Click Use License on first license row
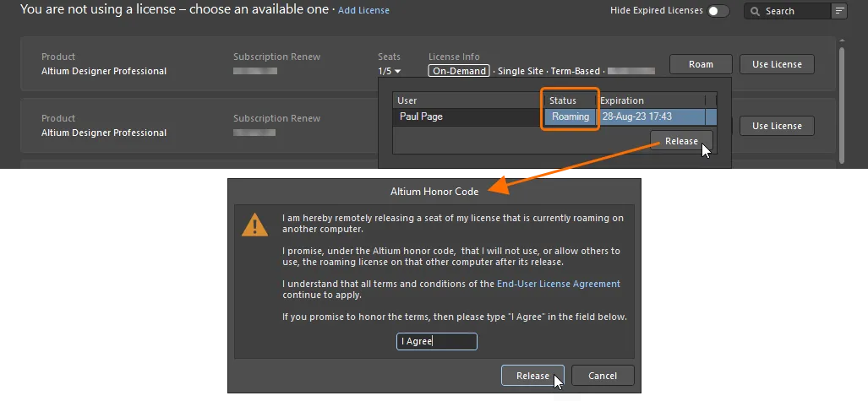868x401 pixels. click(x=777, y=64)
